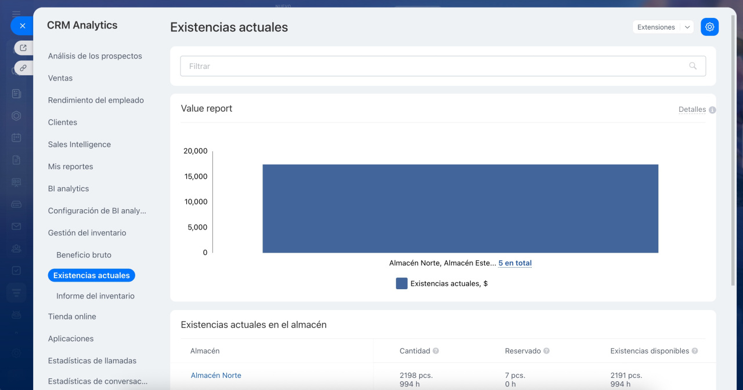Open panel in new window icon

coord(23,48)
